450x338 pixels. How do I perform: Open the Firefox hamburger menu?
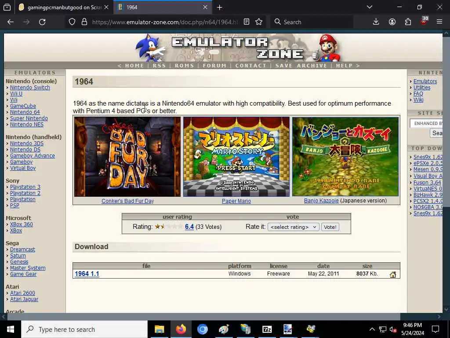pyautogui.click(x=439, y=22)
